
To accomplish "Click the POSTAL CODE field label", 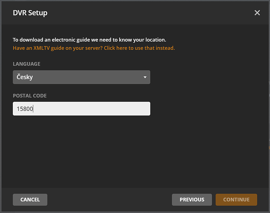I will 29,96.
